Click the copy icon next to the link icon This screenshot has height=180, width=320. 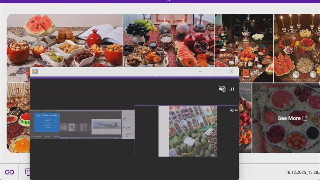(27, 172)
